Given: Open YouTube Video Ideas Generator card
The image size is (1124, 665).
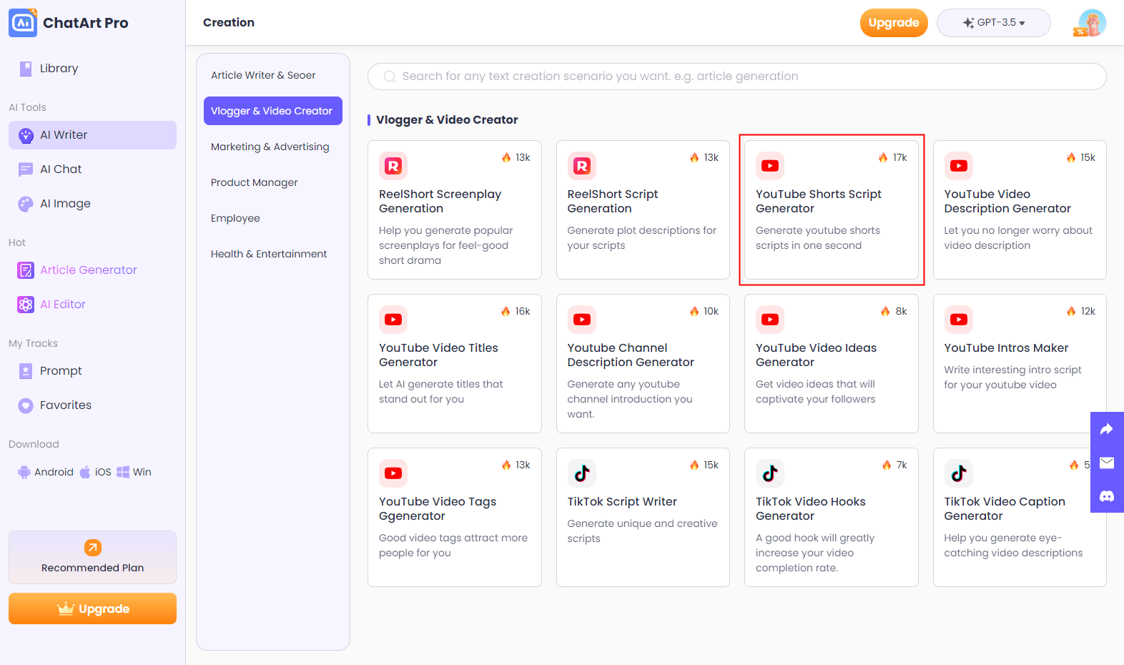Looking at the screenshot, I should coord(832,364).
